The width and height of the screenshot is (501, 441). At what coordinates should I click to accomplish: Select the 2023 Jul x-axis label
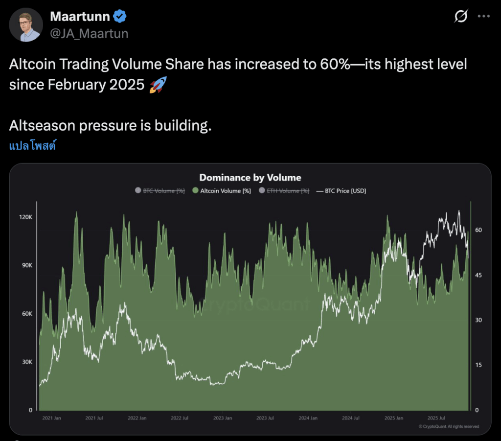point(265,418)
